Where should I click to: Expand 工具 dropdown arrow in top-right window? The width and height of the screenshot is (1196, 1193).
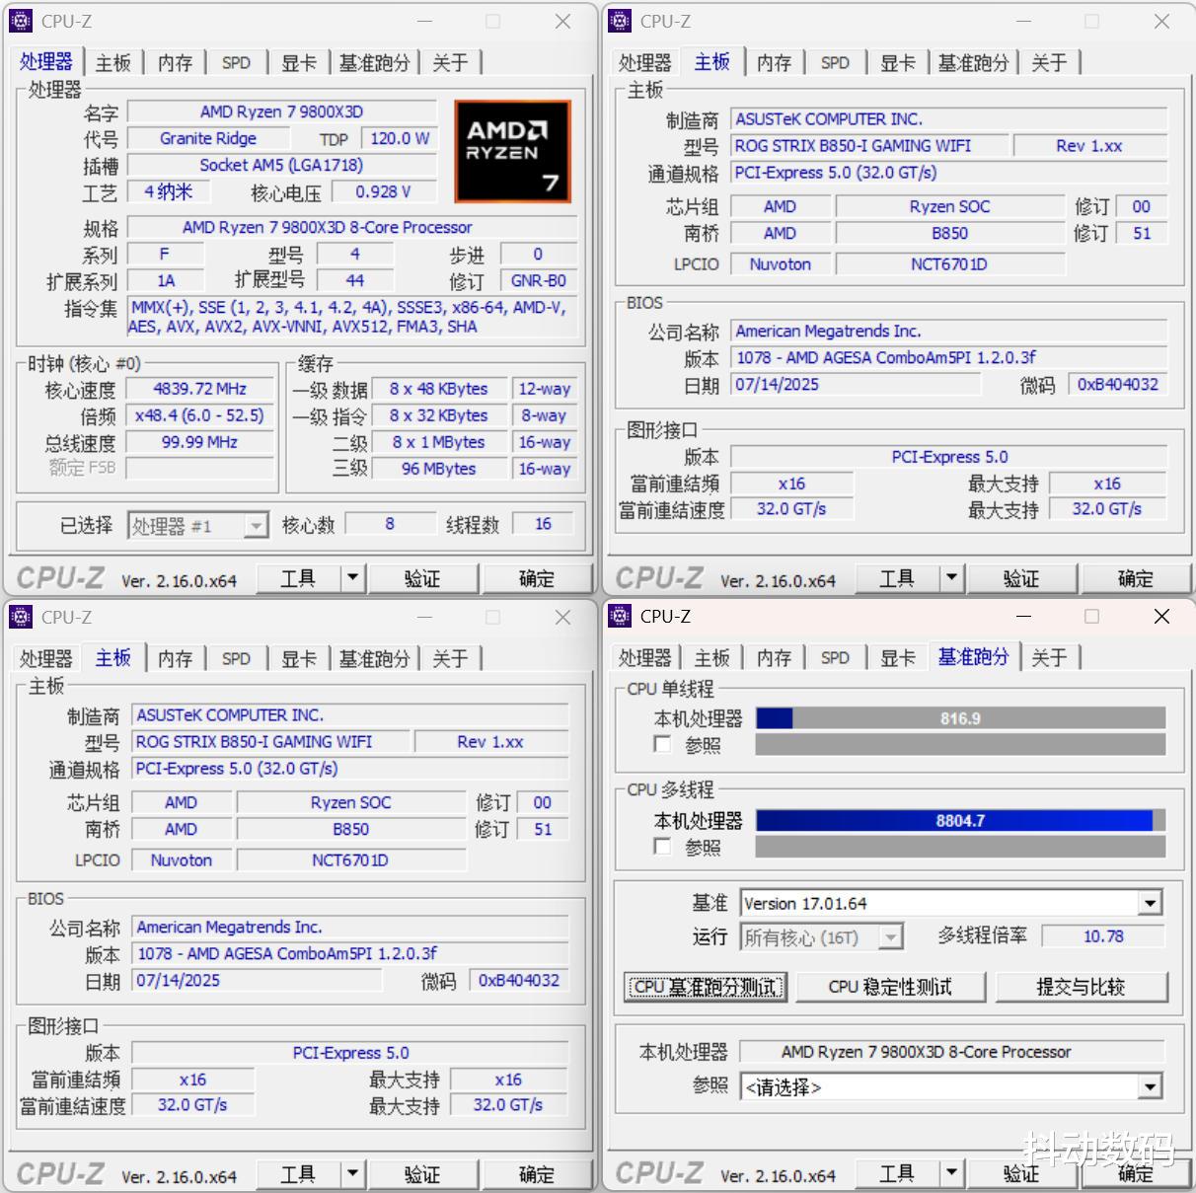(951, 577)
